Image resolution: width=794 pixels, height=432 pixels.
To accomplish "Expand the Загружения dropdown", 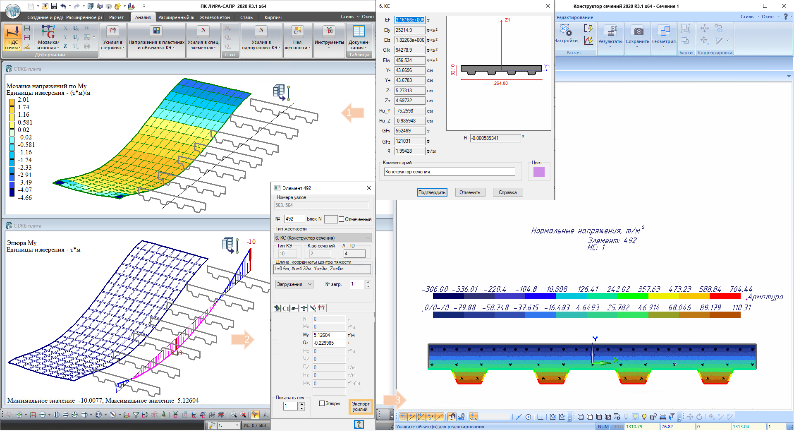I will click(294, 284).
